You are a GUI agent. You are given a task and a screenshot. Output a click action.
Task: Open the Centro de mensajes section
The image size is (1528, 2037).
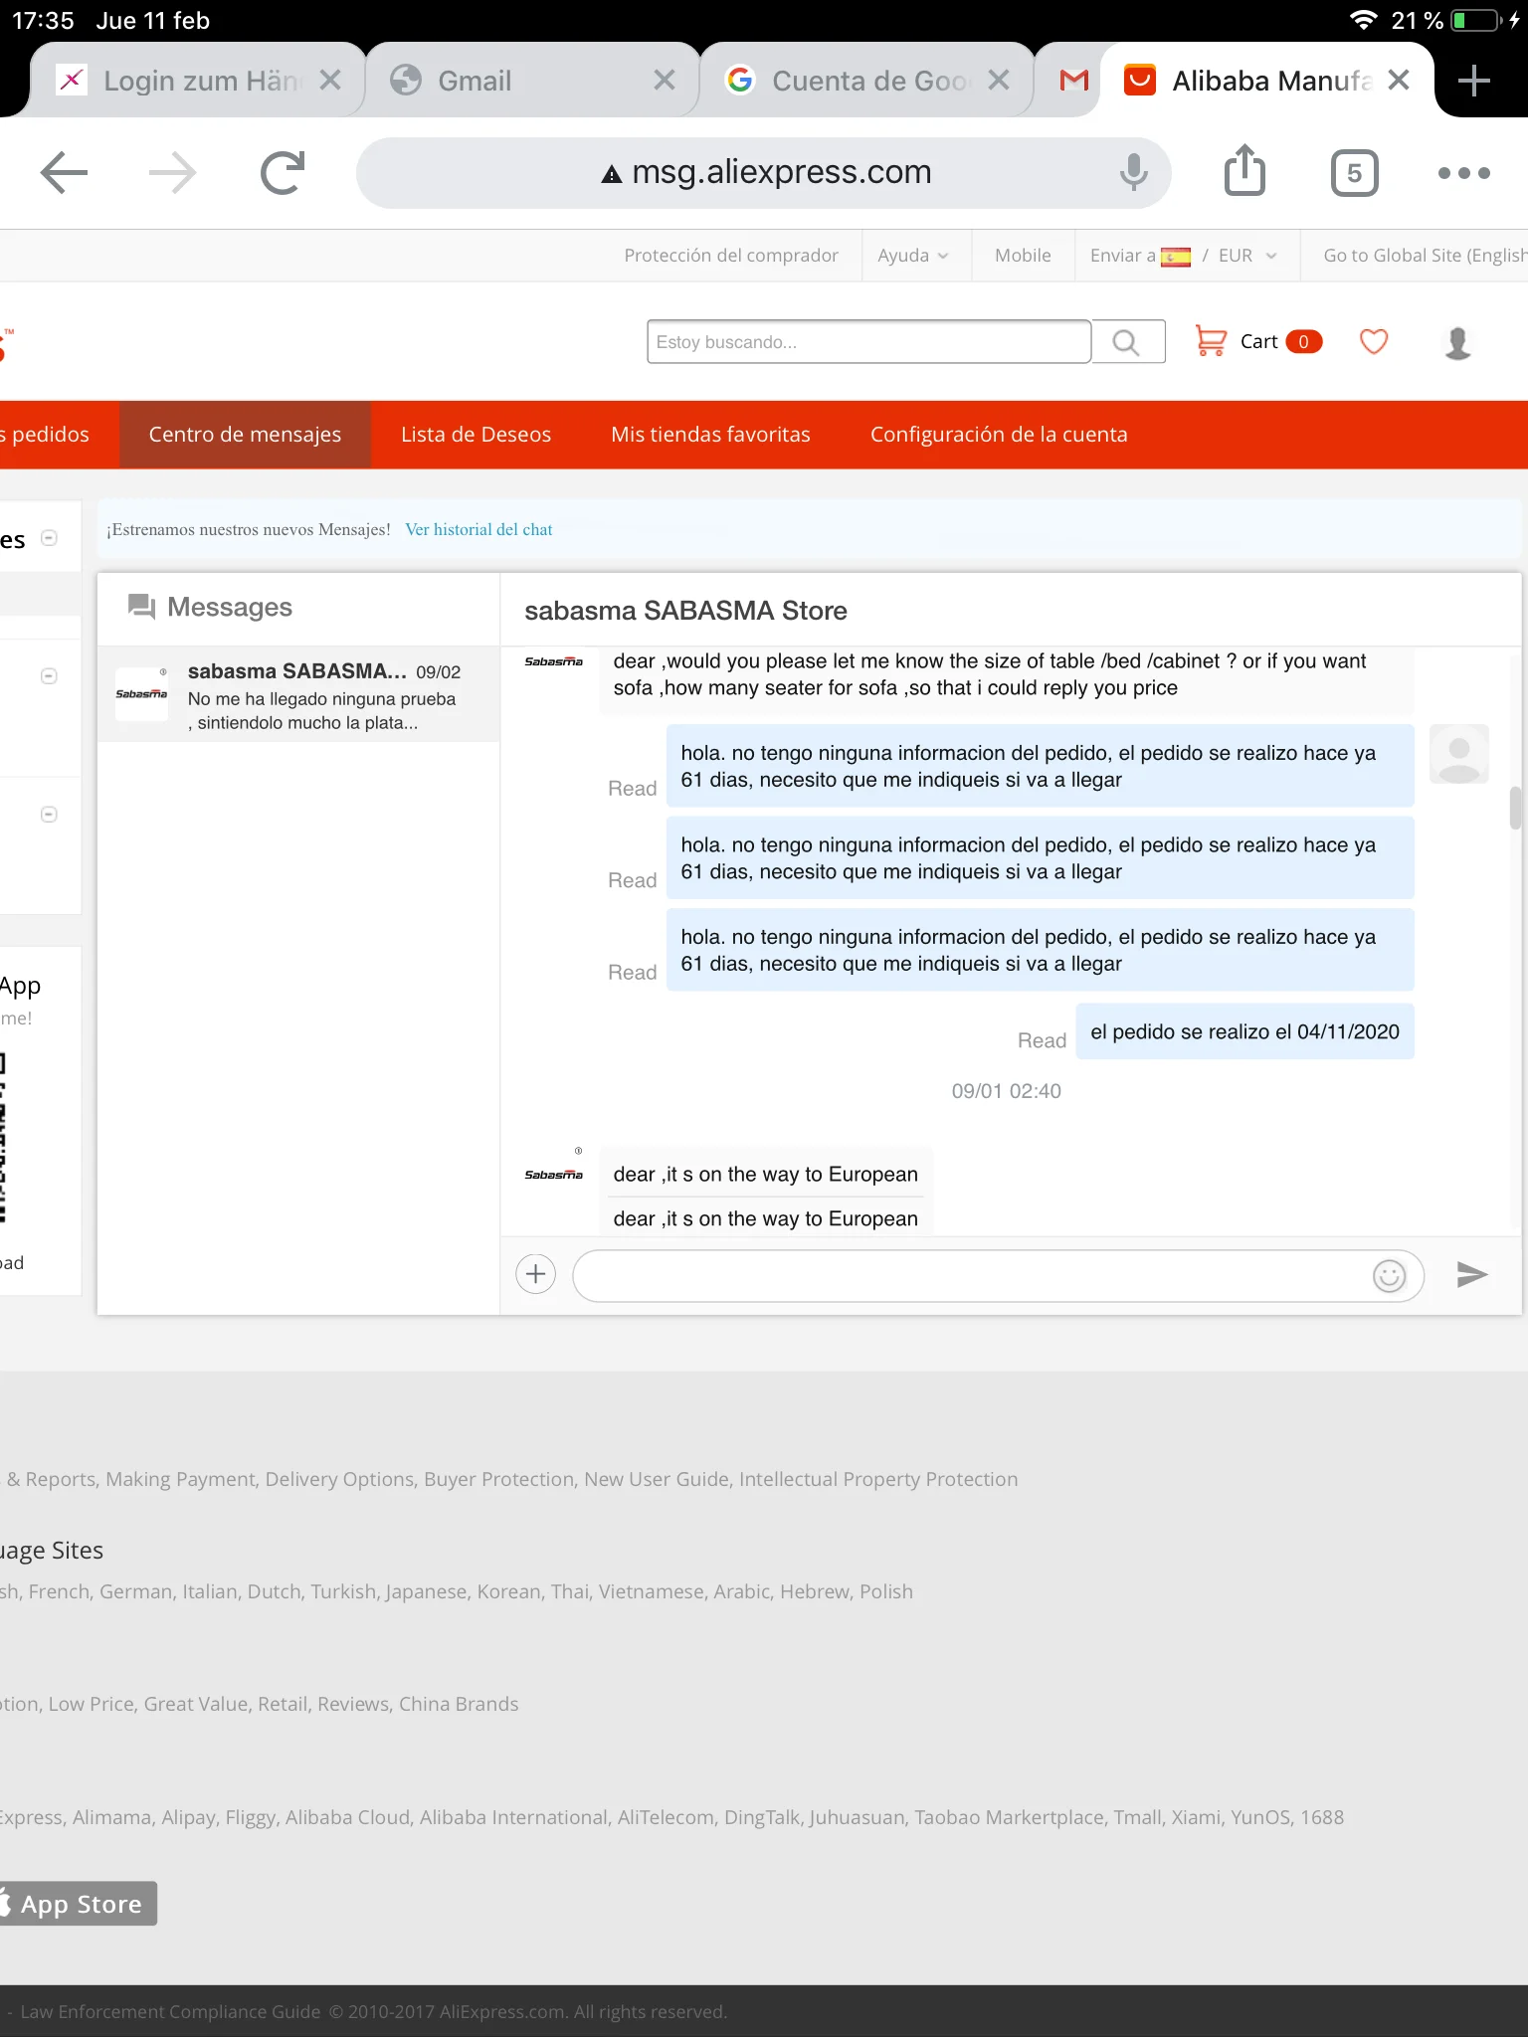(x=245, y=435)
